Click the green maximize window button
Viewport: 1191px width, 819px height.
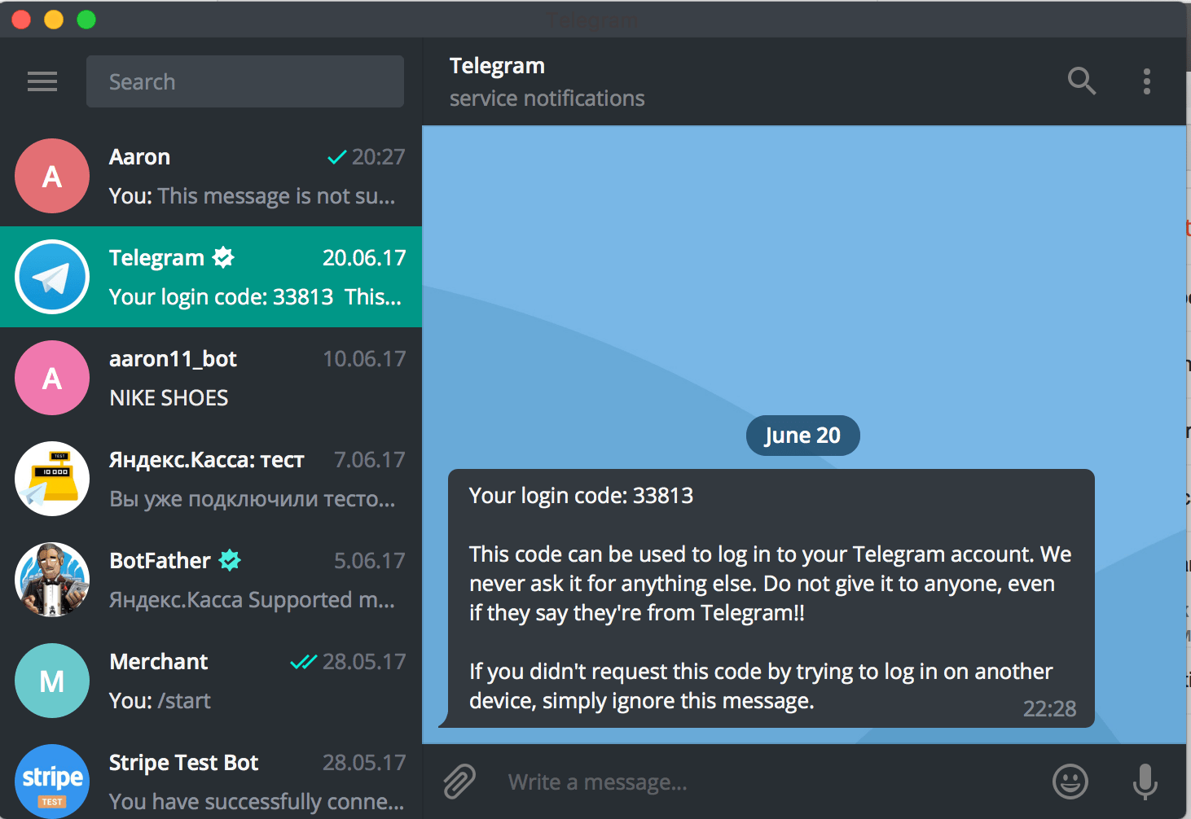click(x=86, y=20)
